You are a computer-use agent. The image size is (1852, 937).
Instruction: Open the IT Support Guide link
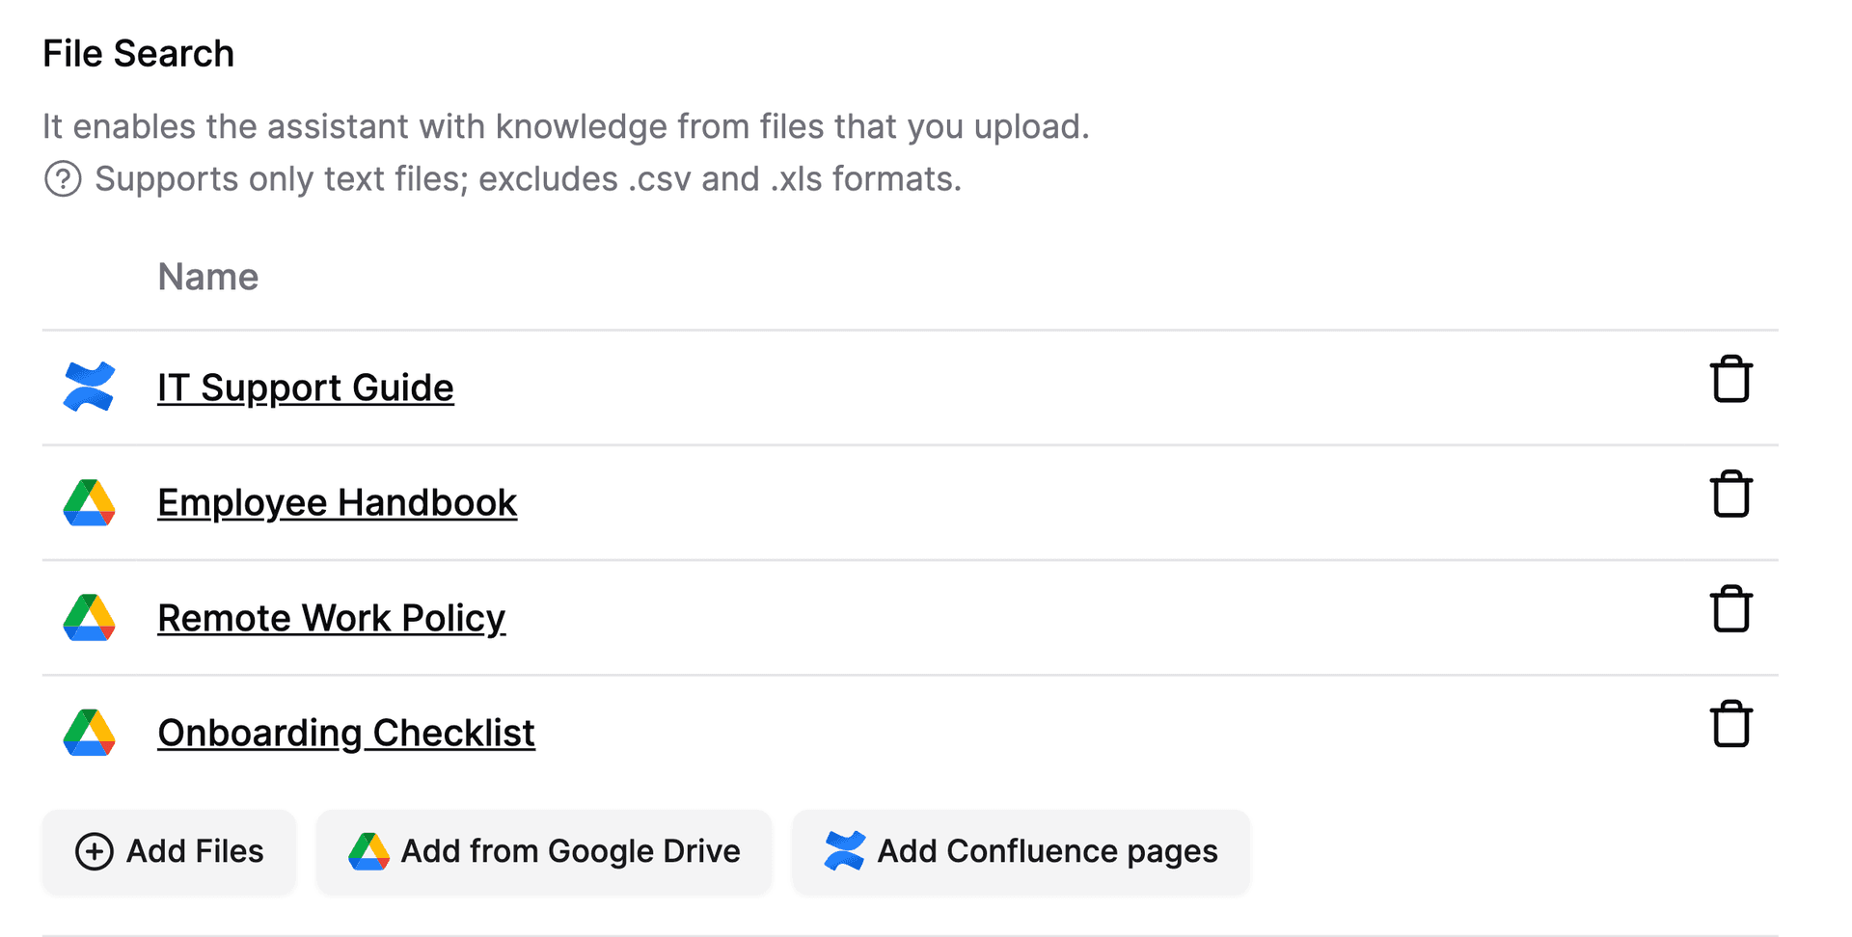tap(306, 387)
